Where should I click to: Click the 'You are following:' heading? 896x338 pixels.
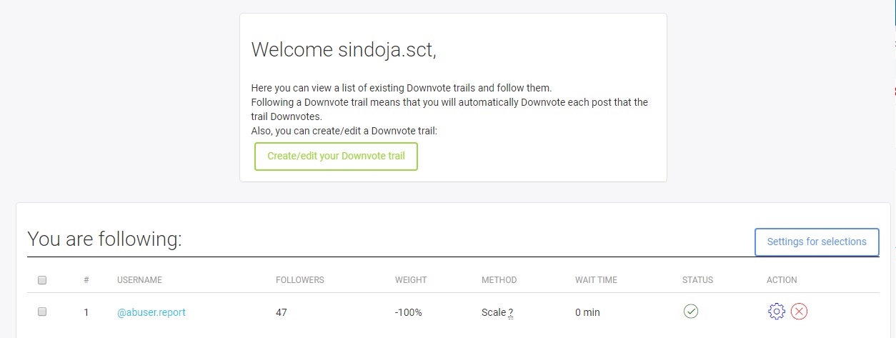(x=104, y=239)
